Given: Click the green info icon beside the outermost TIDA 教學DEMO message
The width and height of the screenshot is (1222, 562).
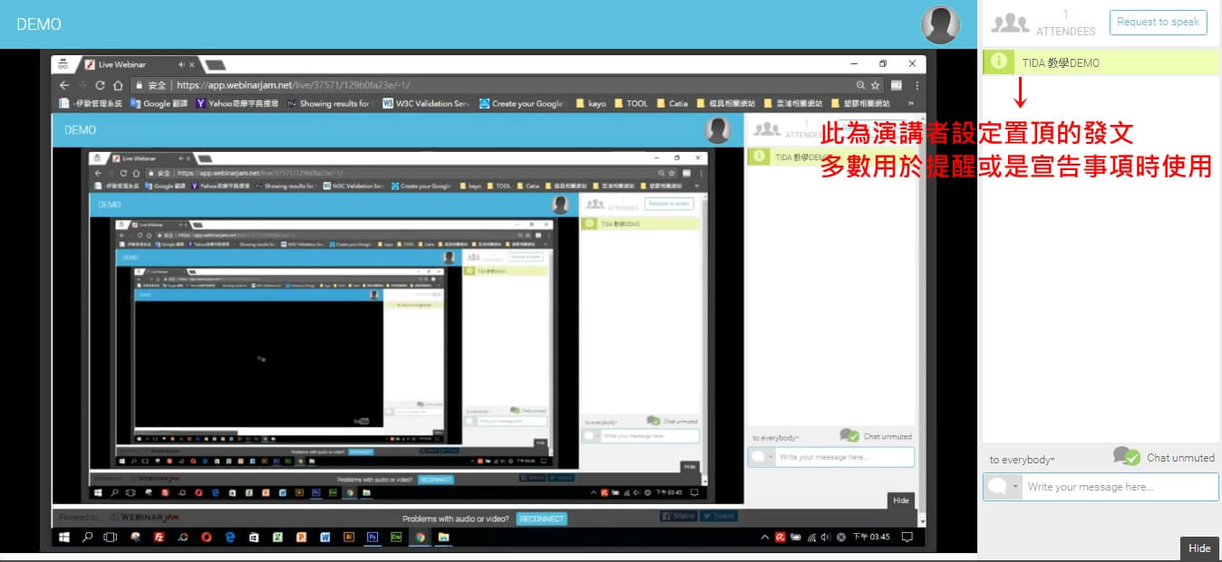Looking at the screenshot, I should [998, 62].
